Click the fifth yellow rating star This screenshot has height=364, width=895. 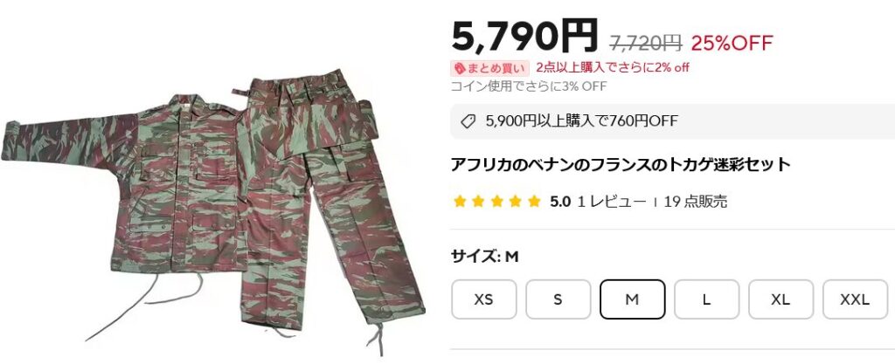click(534, 201)
